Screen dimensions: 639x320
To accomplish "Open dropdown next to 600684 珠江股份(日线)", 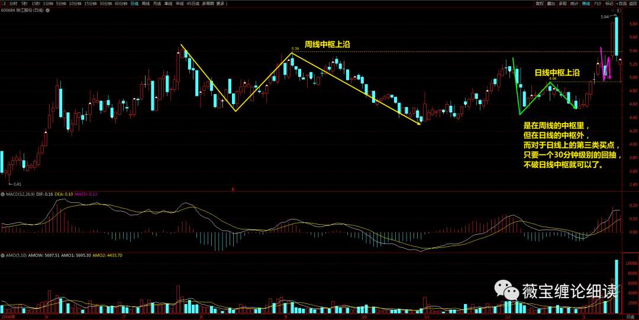I will tap(48, 10).
